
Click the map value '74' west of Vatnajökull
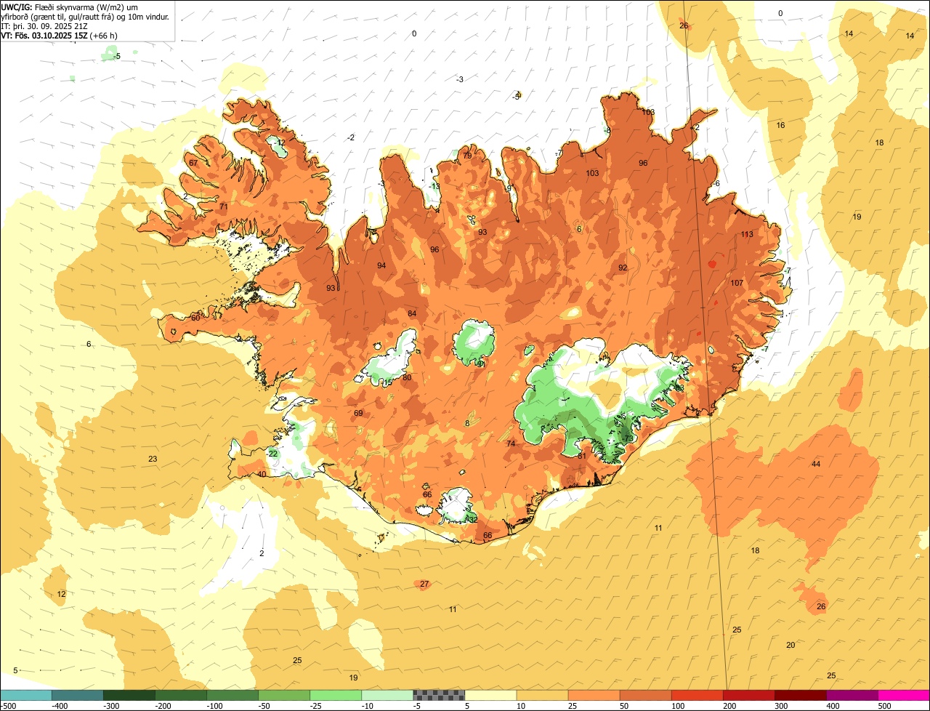[511, 443]
